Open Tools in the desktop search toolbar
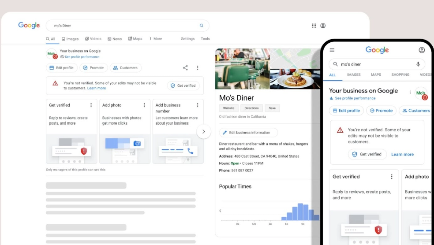This screenshot has height=245, width=434. pos(205,39)
